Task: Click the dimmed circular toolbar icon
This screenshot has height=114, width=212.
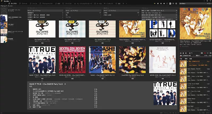Action: (x=167, y=3)
